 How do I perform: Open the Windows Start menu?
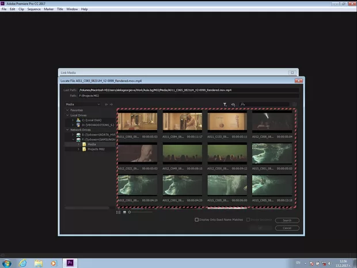point(6,262)
